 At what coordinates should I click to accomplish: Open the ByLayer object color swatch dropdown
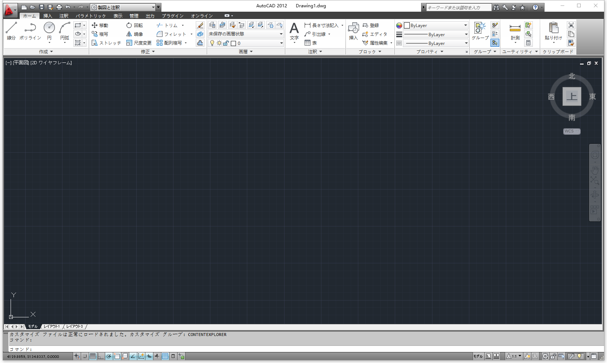click(x=436, y=26)
